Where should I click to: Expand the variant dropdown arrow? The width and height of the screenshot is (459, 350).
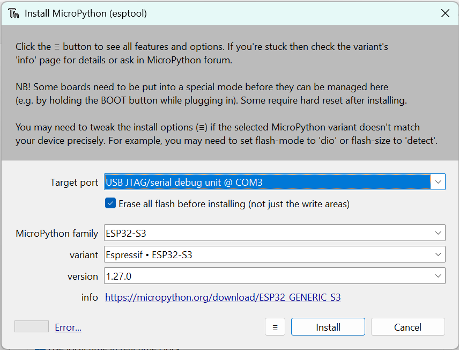point(438,254)
